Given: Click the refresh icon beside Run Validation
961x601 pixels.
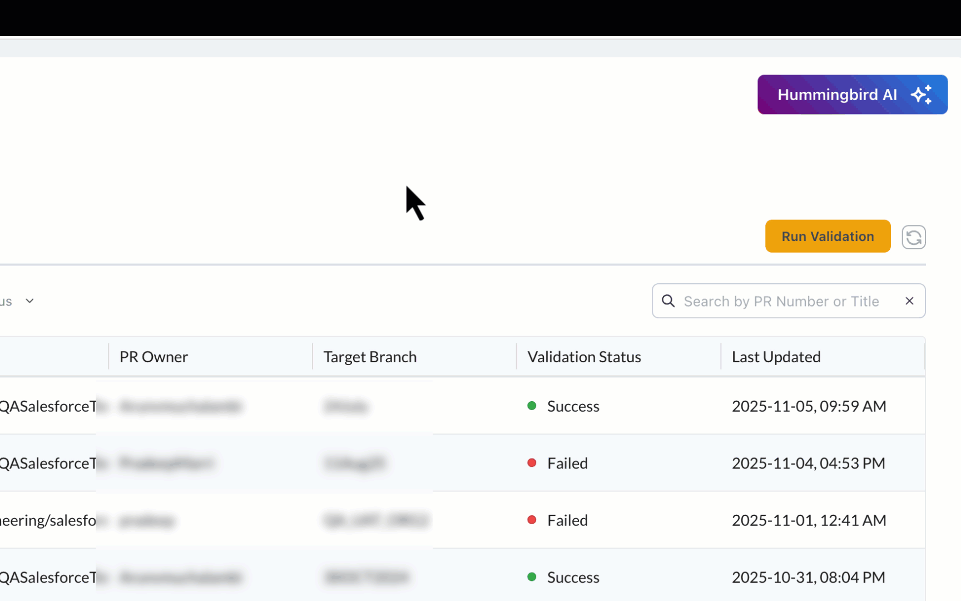Looking at the screenshot, I should pyautogui.click(x=913, y=238).
